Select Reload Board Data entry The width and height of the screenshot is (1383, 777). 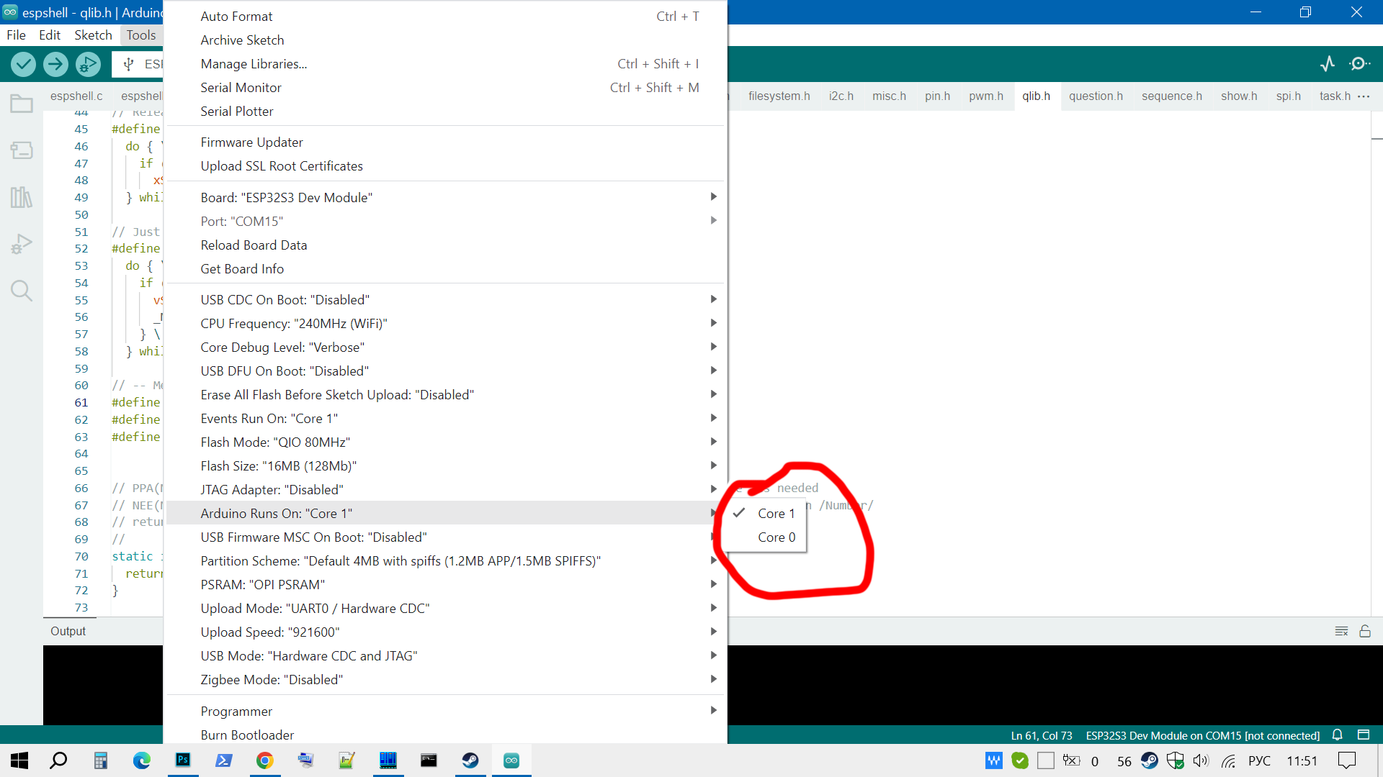(x=445, y=245)
